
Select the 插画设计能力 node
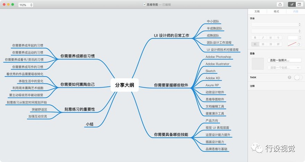pos(215,142)
